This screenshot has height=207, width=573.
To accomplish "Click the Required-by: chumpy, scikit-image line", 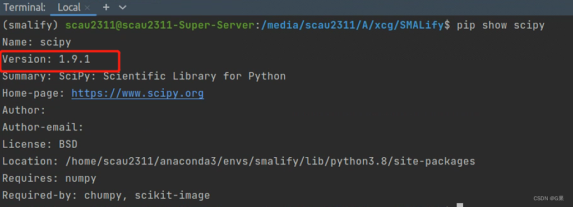I will (106, 196).
